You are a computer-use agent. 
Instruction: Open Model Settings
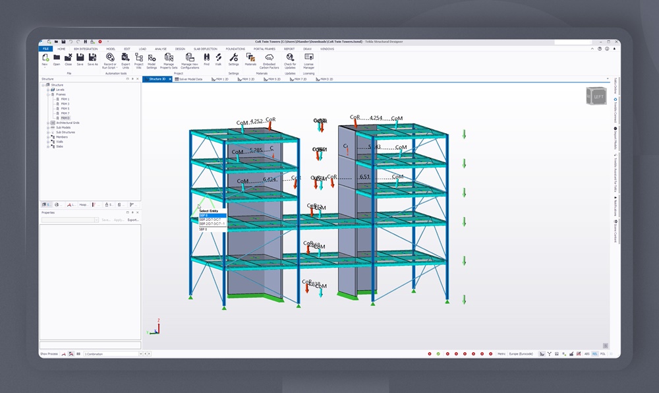152,59
